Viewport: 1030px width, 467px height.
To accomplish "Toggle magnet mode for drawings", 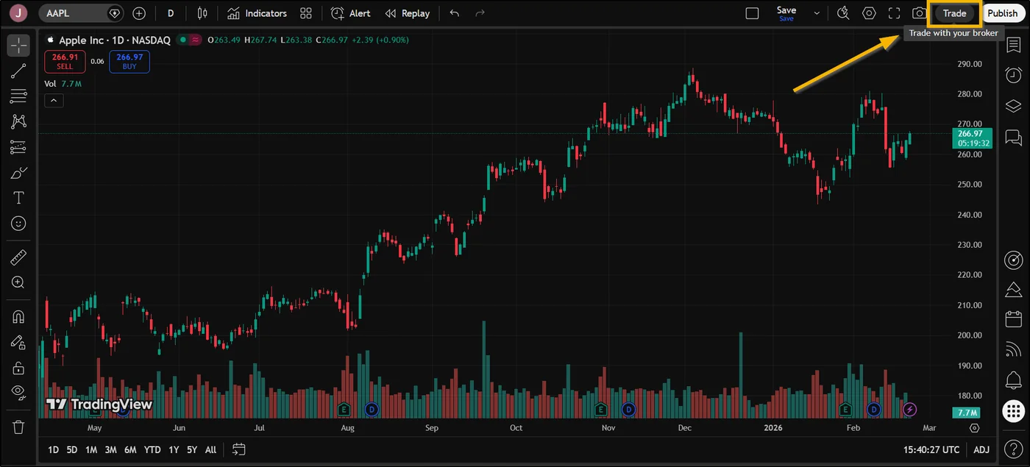I will 18,317.
